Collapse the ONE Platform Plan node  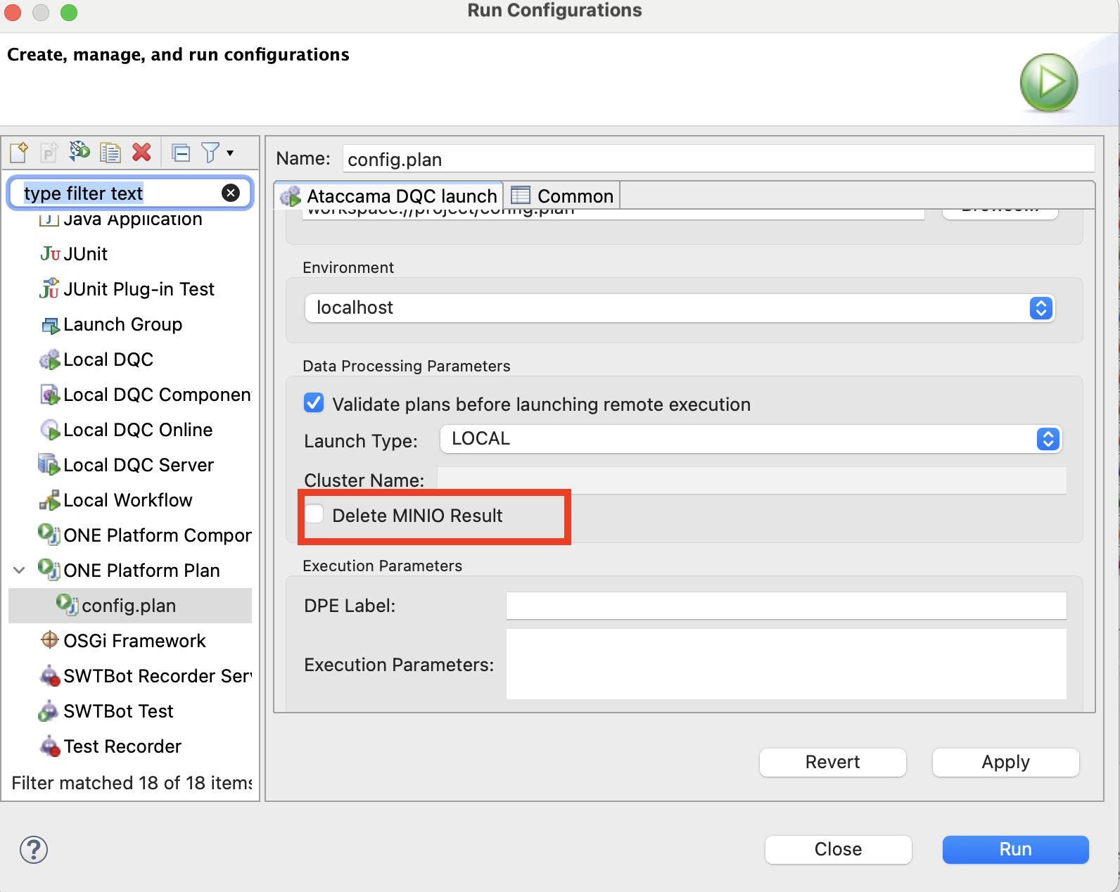pyautogui.click(x=20, y=571)
